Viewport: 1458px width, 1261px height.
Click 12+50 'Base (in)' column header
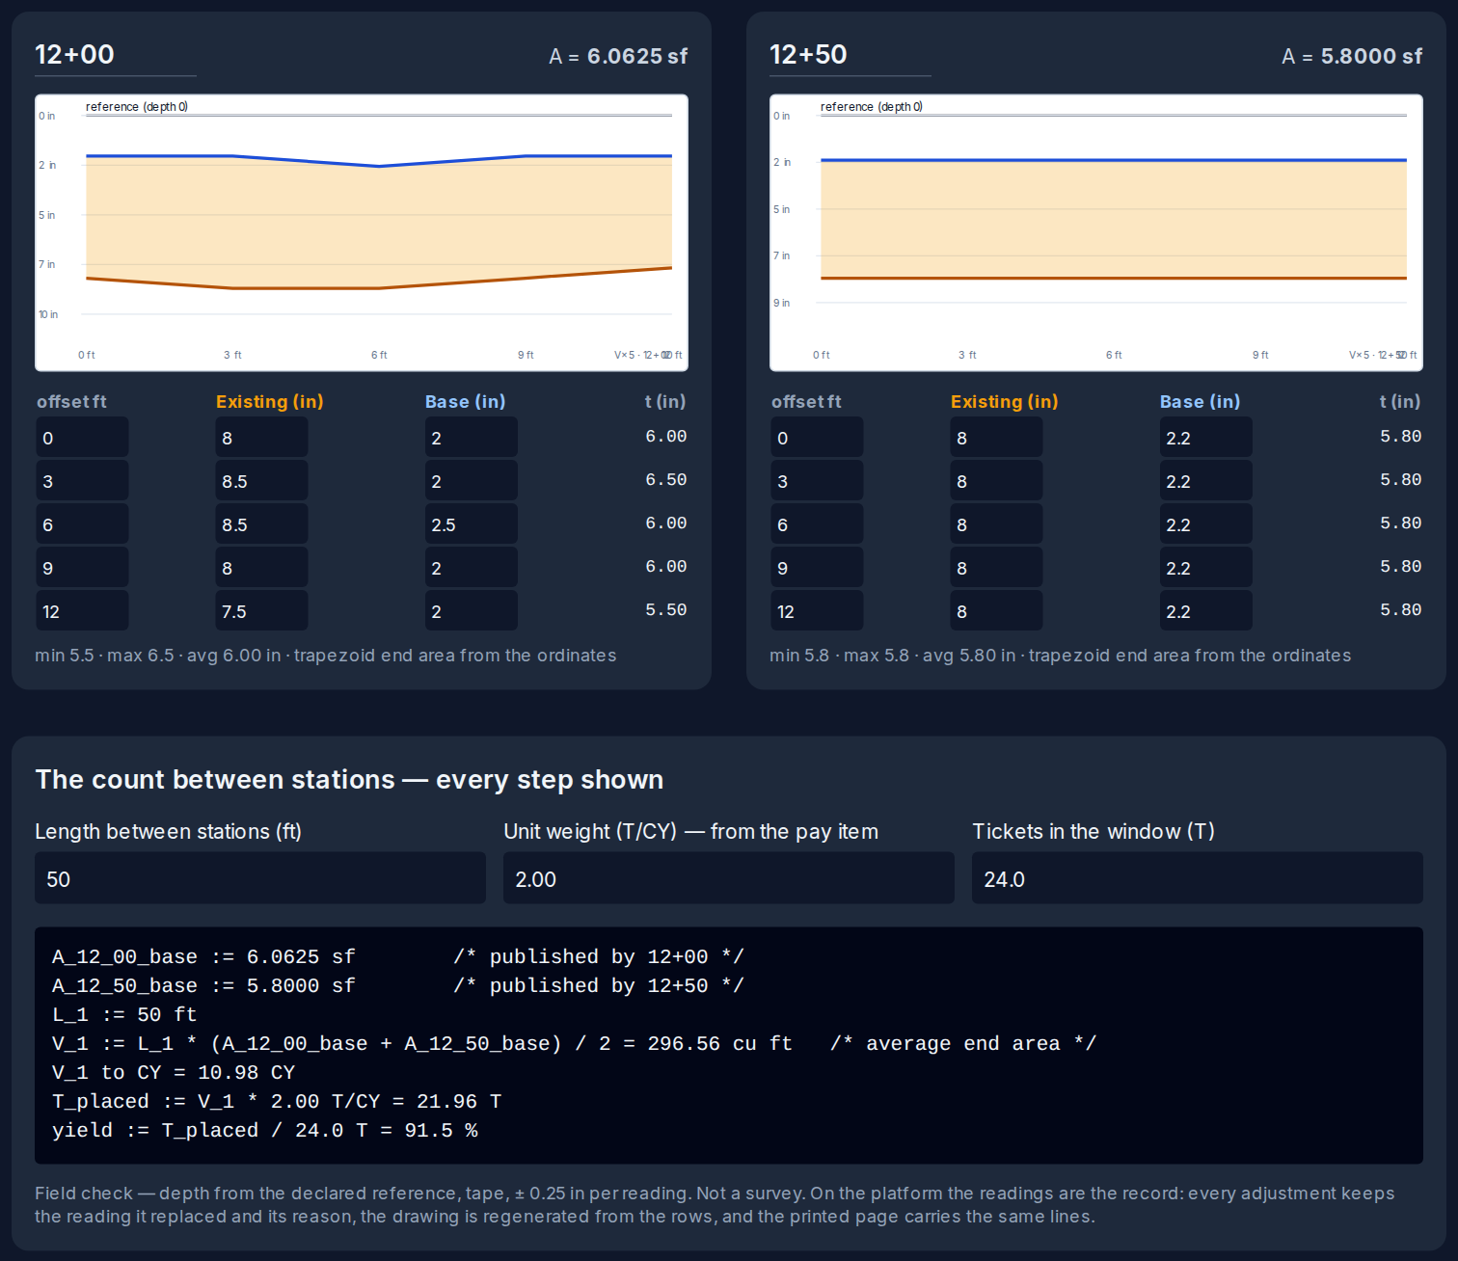click(1200, 401)
